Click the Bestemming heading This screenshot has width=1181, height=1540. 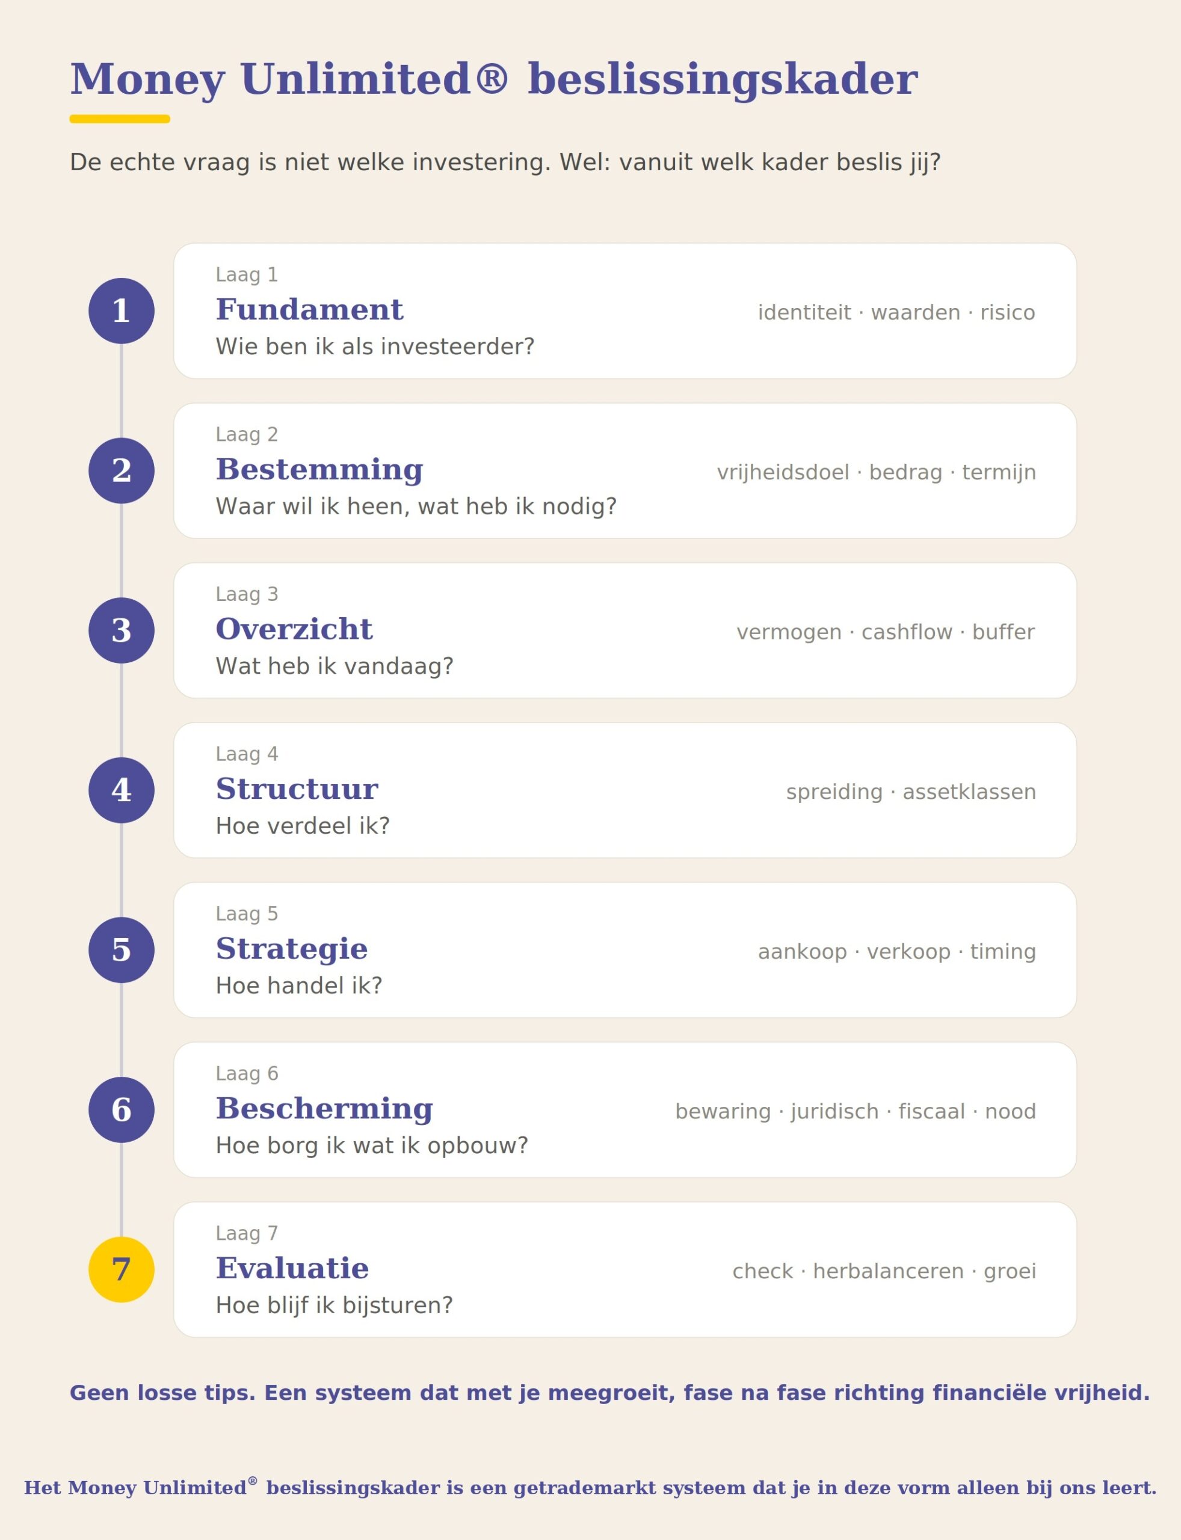point(319,470)
